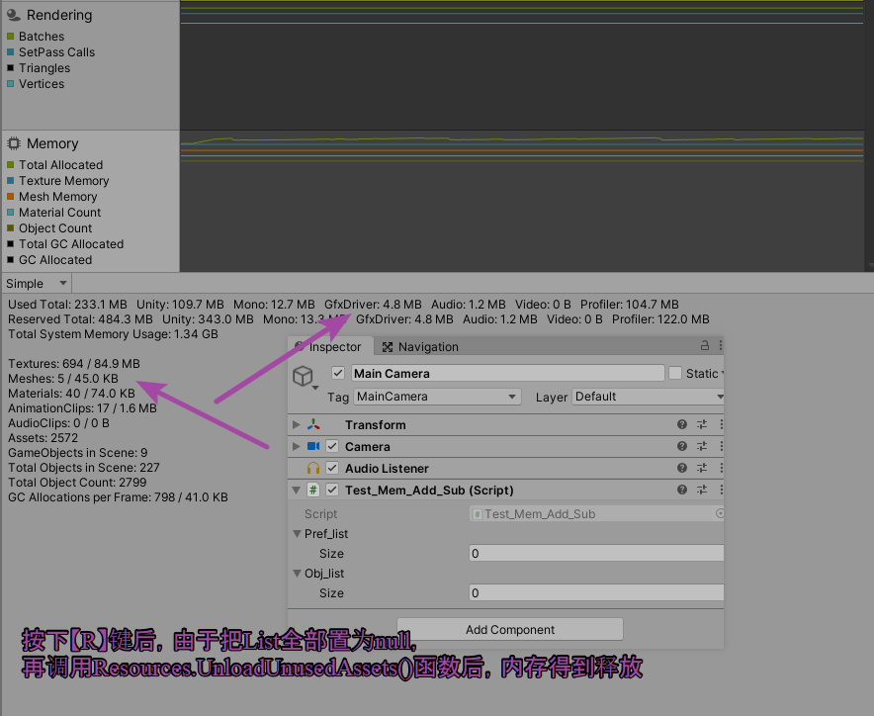Open the Layer dropdown showing Default
Viewport: 874px width, 716px height.
tap(648, 396)
